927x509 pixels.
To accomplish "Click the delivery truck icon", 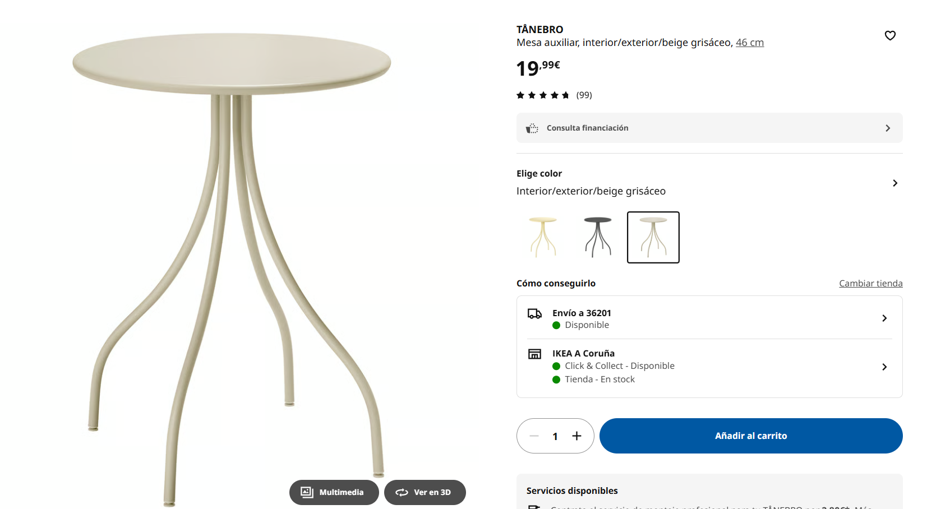I will pyautogui.click(x=534, y=313).
